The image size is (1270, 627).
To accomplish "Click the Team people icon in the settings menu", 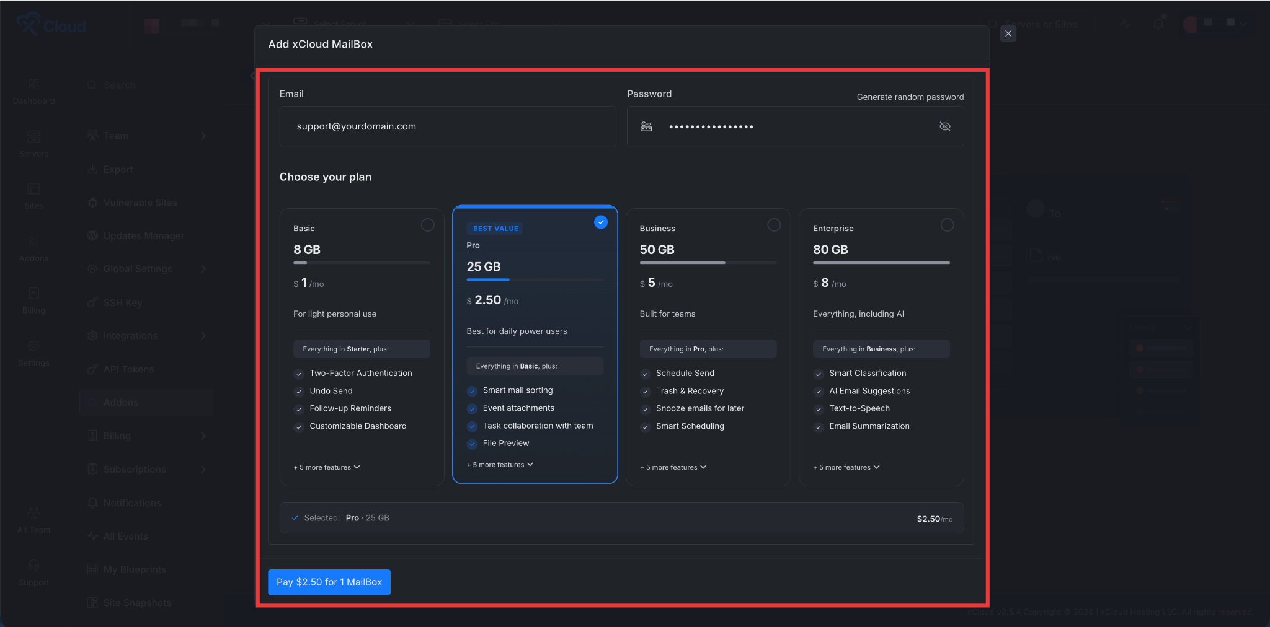I will pos(92,136).
